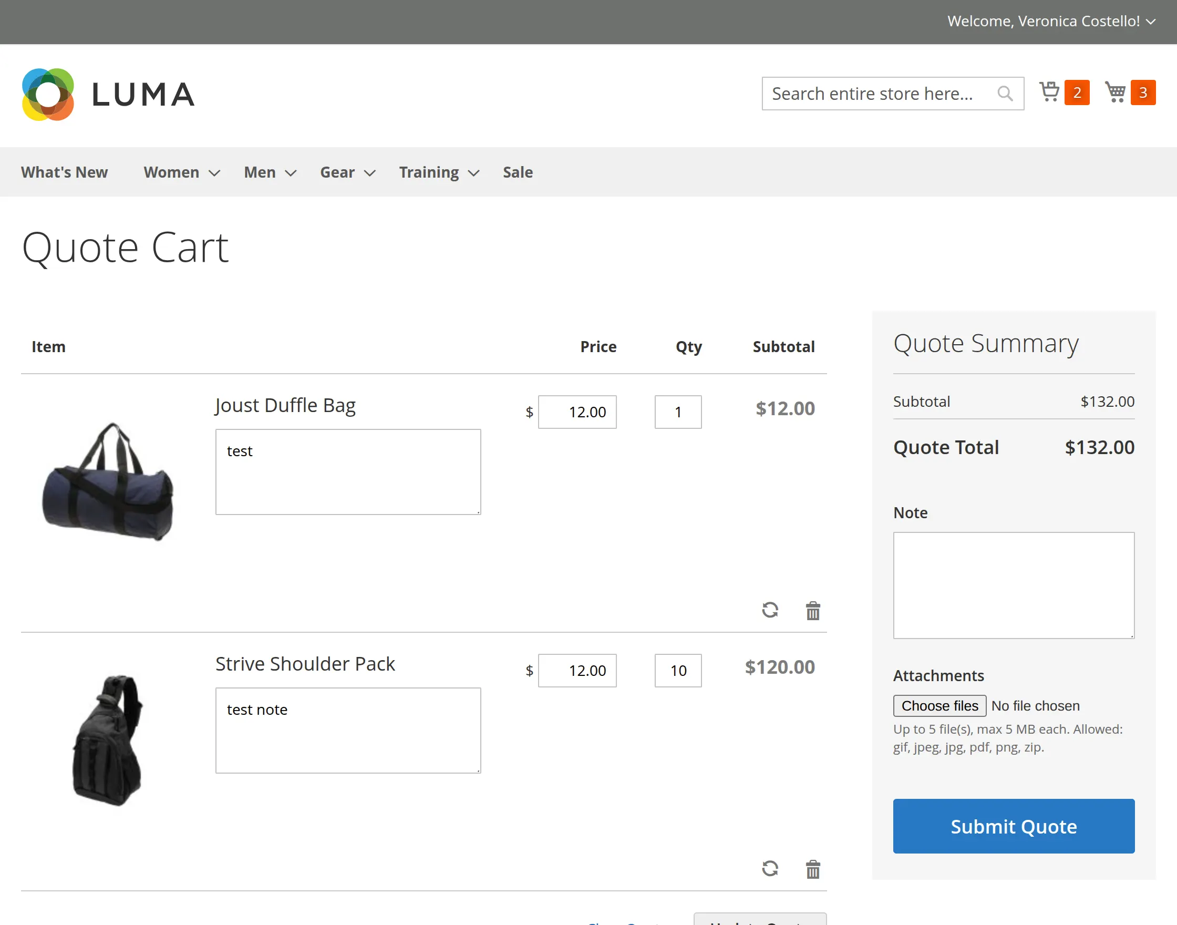1177x925 pixels.
Task: Click the $120.00 row subtotal
Action: coord(780,667)
